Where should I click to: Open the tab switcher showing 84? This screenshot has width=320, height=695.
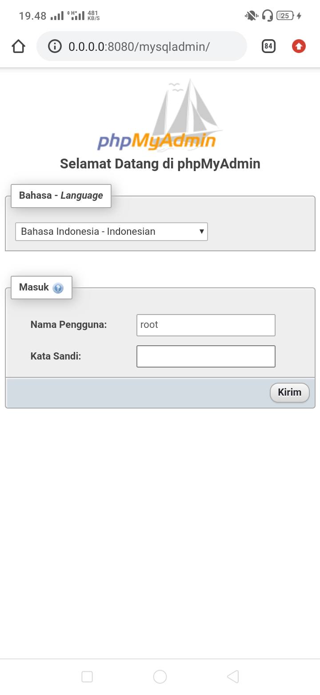coord(268,46)
